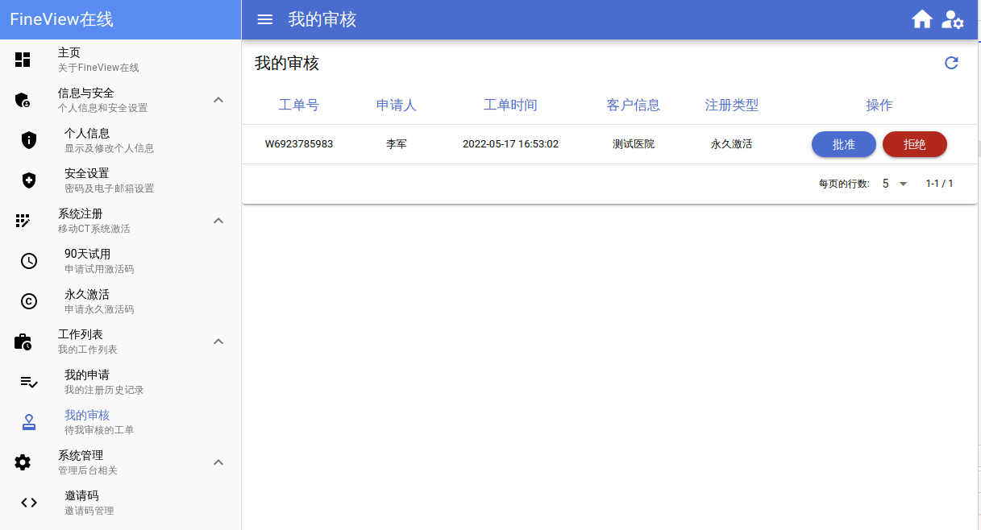
Task: Refresh the 我的审核 list
Action: (951, 63)
